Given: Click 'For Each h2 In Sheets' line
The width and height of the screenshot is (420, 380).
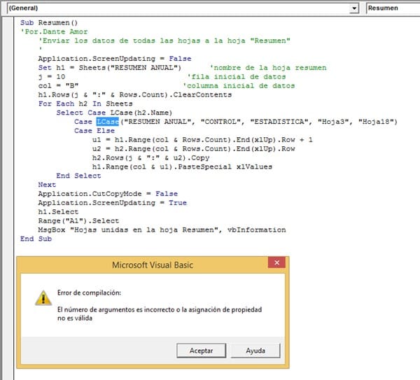Looking at the screenshot, I should (85, 104).
